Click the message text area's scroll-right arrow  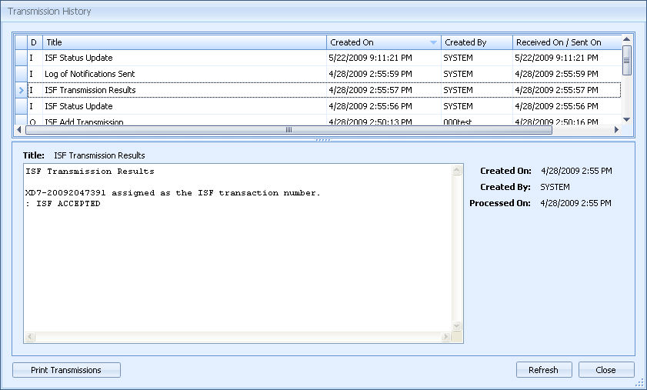[446, 337]
